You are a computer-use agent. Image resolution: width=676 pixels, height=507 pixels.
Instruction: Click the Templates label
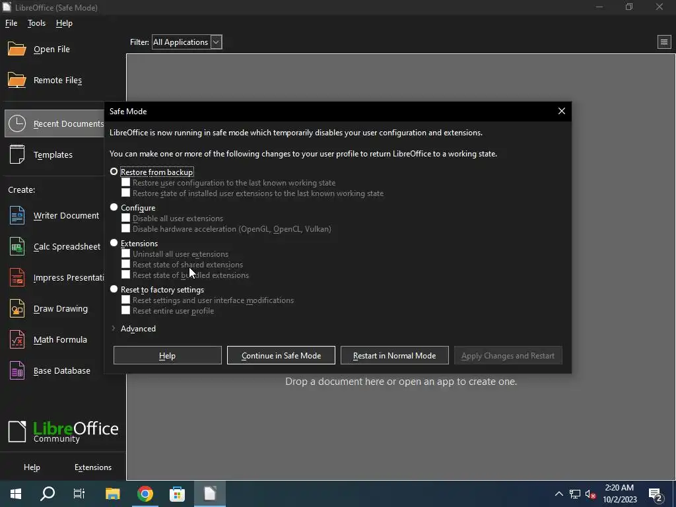point(53,154)
